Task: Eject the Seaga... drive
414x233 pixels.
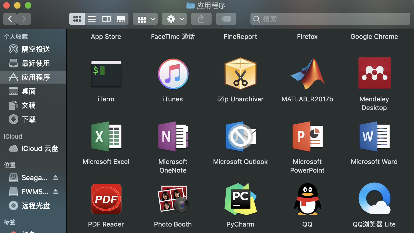Action: [x=56, y=177]
